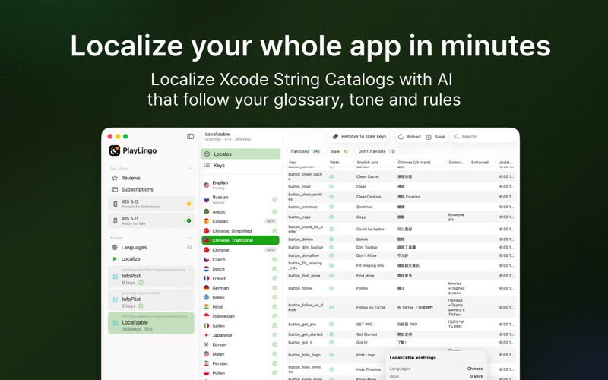This screenshot has height=380, width=608.
Task: Open the Subscriptions card icon item
Action: click(x=115, y=189)
